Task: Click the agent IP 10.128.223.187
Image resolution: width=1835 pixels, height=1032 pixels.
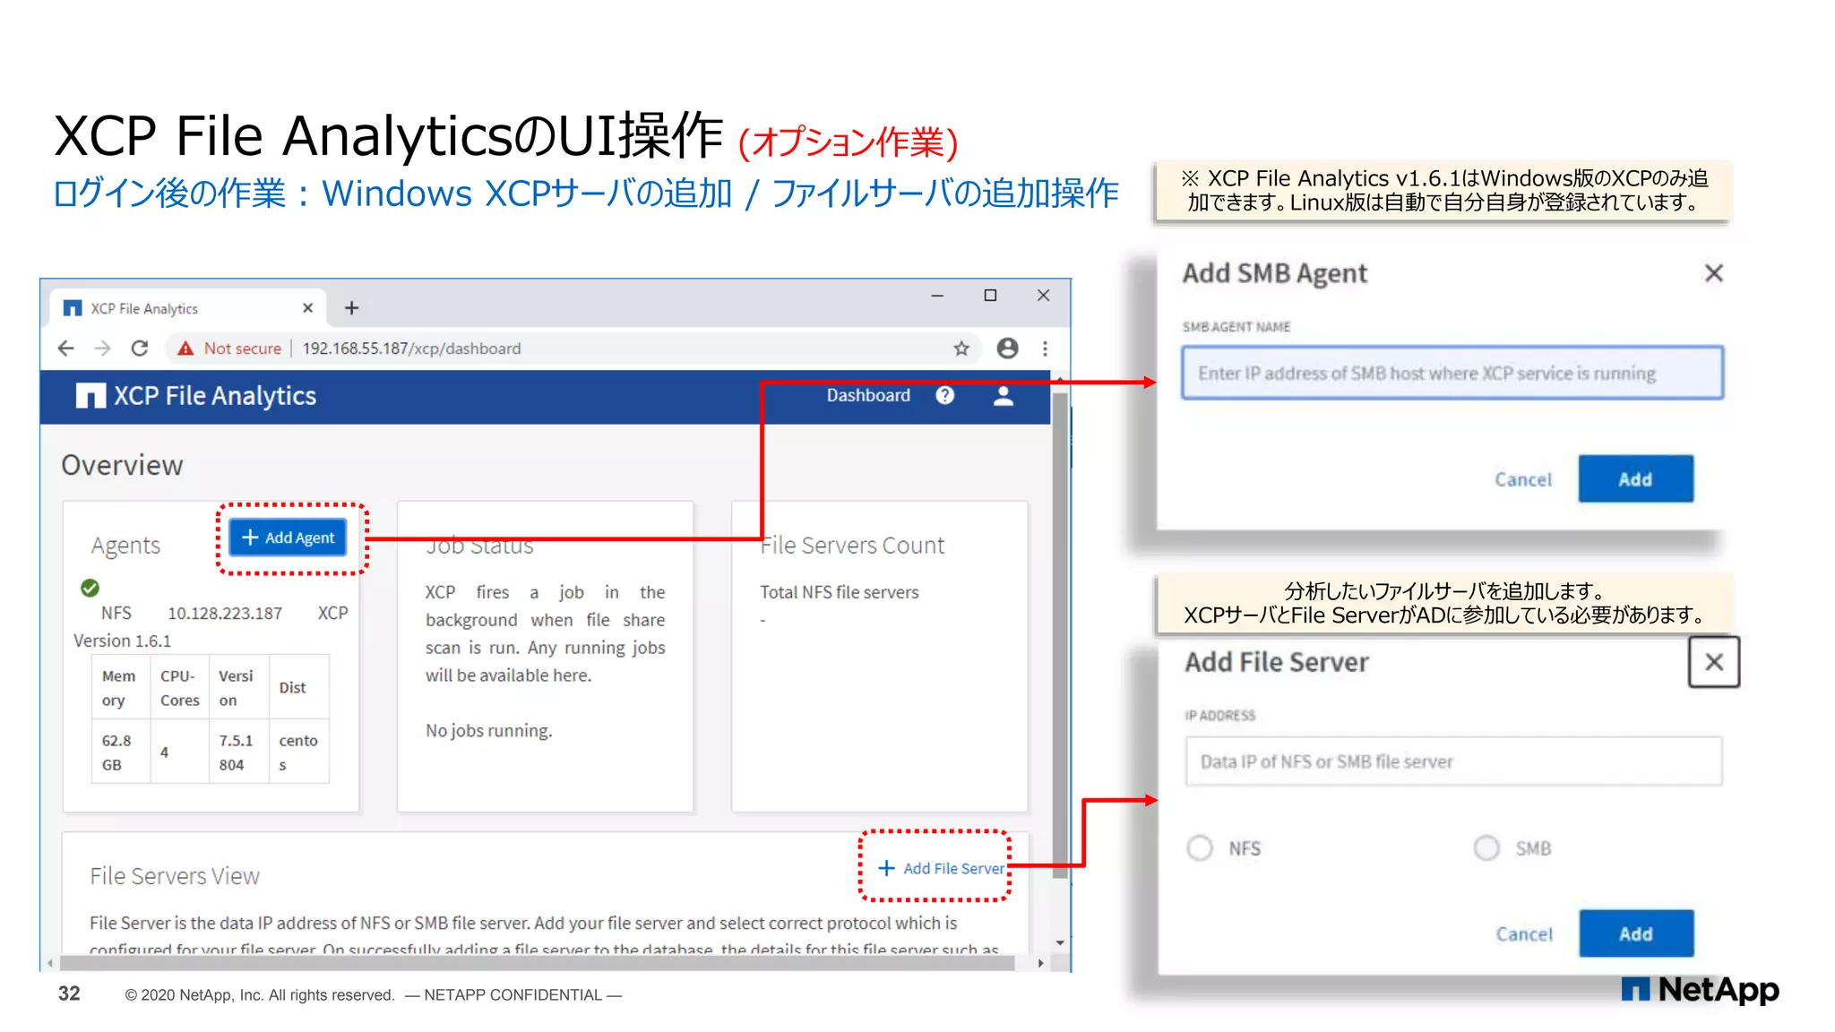Action: [x=225, y=613]
